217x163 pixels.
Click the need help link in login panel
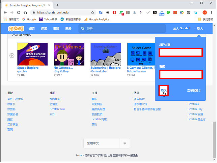click(x=194, y=91)
